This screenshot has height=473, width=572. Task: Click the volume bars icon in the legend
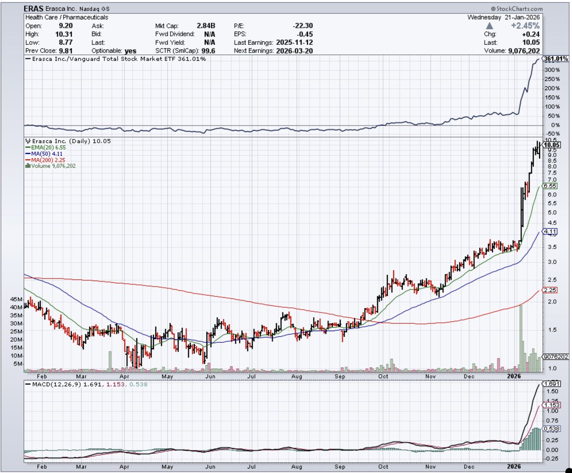coord(27,166)
